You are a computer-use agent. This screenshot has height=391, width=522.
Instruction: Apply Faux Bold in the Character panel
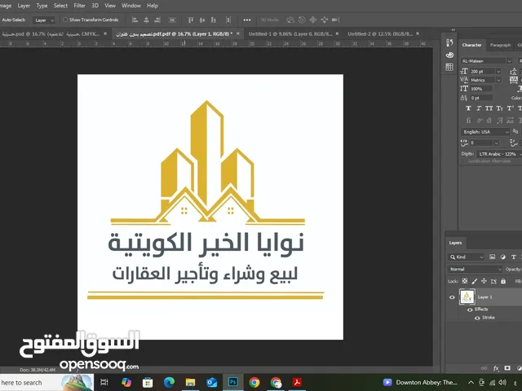coord(468,108)
